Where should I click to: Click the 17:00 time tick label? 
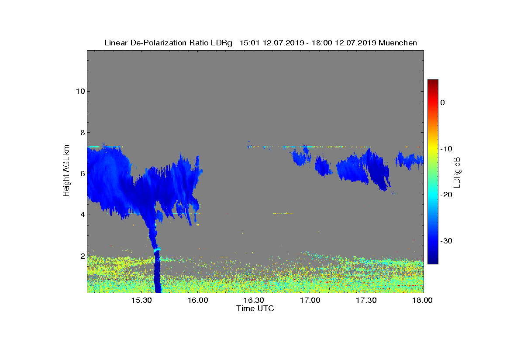pyautogui.click(x=310, y=300)
